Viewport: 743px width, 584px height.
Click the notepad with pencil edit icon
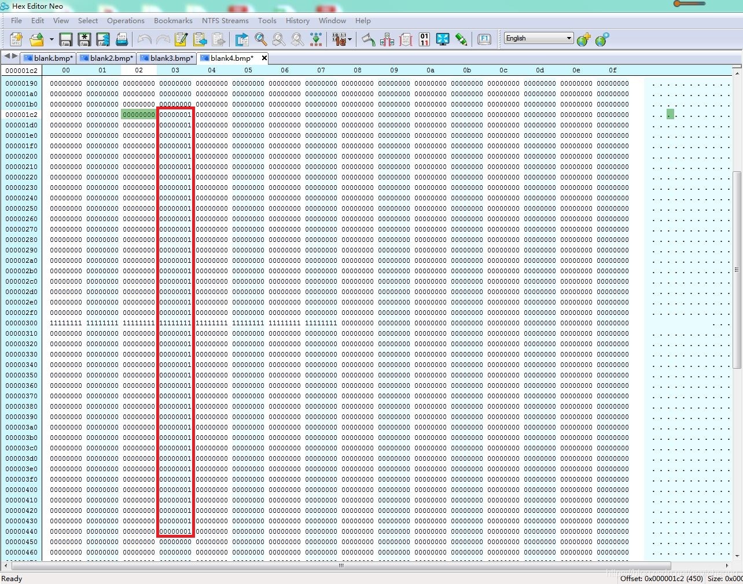[x=181, y=39]
